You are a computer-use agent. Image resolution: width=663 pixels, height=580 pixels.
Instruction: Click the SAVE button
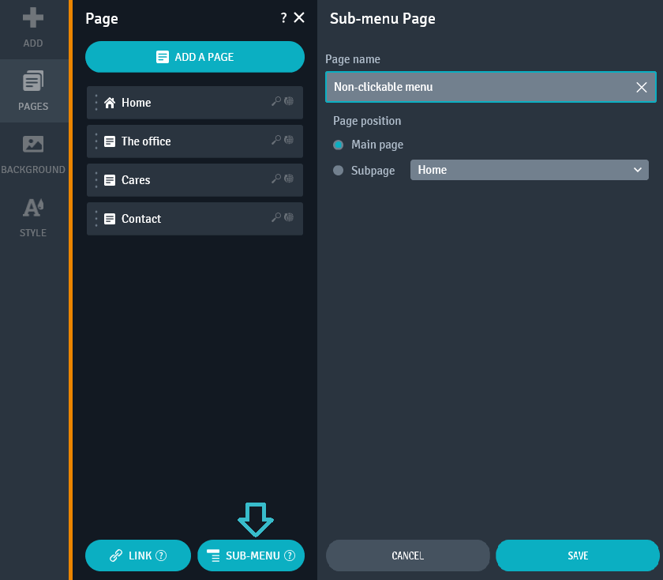(577, 556)
